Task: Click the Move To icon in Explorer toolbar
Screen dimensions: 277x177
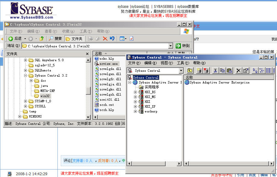Action: click(91, 39)
